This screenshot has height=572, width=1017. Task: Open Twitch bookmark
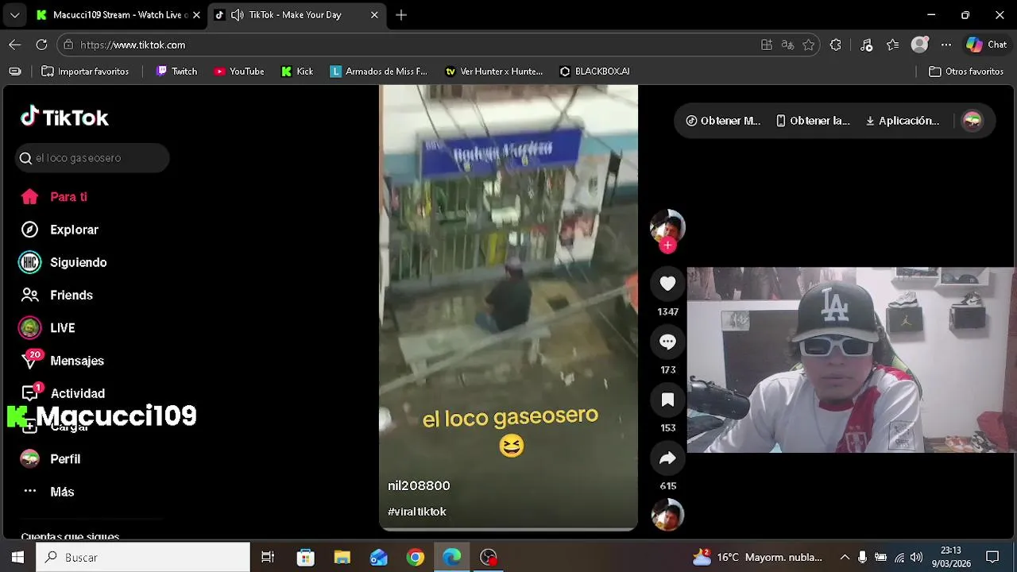coord(176,71)
